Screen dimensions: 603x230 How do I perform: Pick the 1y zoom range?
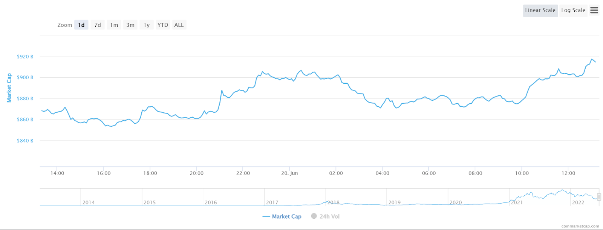[147, 25]
